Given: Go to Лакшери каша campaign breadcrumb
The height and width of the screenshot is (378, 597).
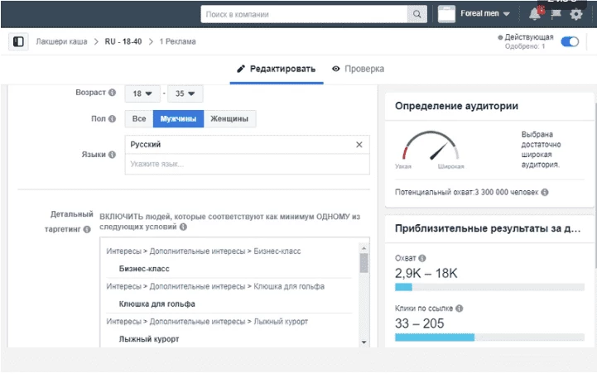Looking at the screenshot, I should coord(61,41).
